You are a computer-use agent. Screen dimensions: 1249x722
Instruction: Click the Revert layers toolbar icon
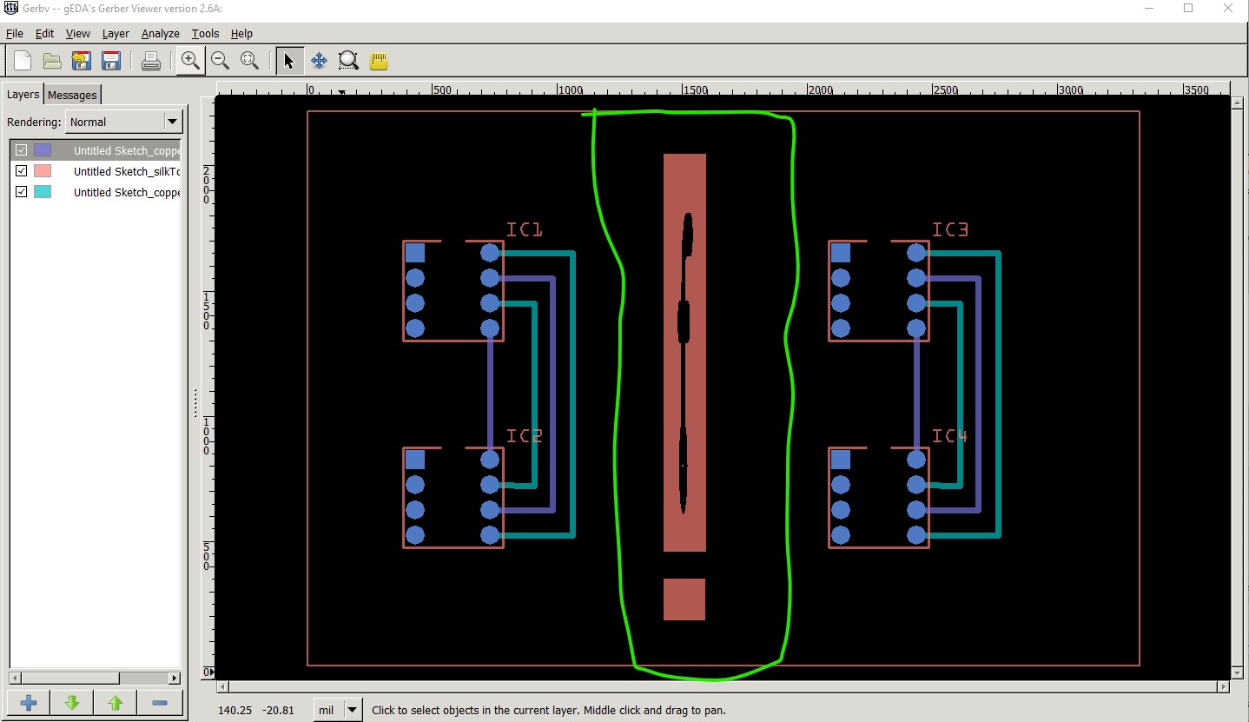[x=82, y=61]
